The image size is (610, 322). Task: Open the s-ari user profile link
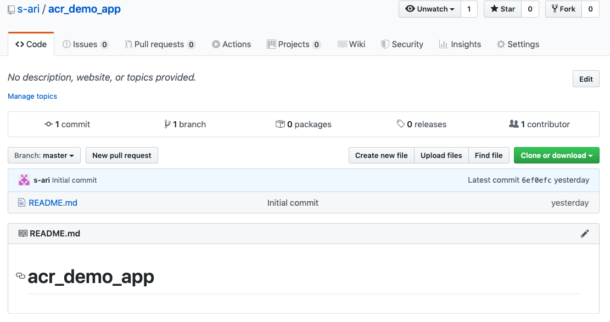(x=29, y=9)
